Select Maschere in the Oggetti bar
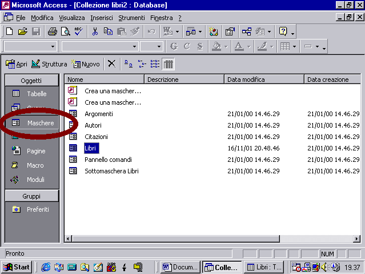The image size is (365, 274). point(31,123)
